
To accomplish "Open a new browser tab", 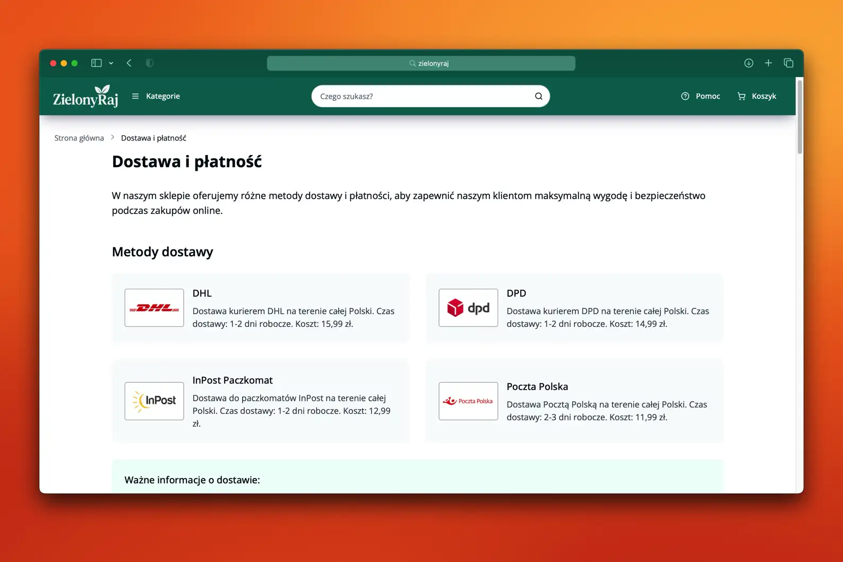I will click(x=768, y=63).
